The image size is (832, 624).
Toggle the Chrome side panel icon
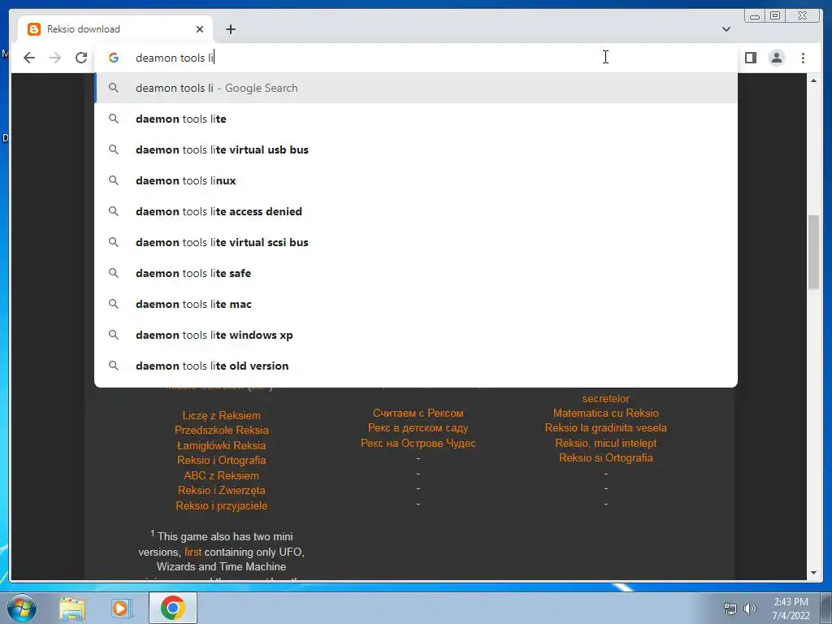(x=750, y=58)
